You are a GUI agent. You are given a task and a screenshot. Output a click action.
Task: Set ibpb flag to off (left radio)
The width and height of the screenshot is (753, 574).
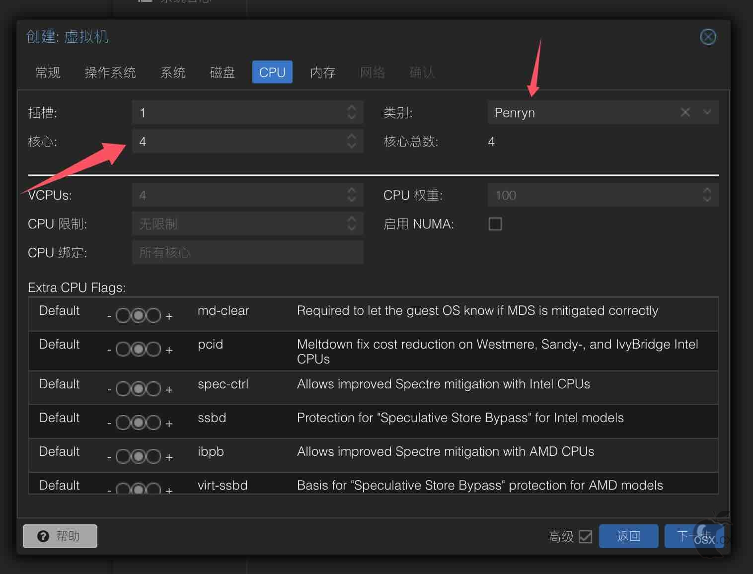click(x=123, y=456)
